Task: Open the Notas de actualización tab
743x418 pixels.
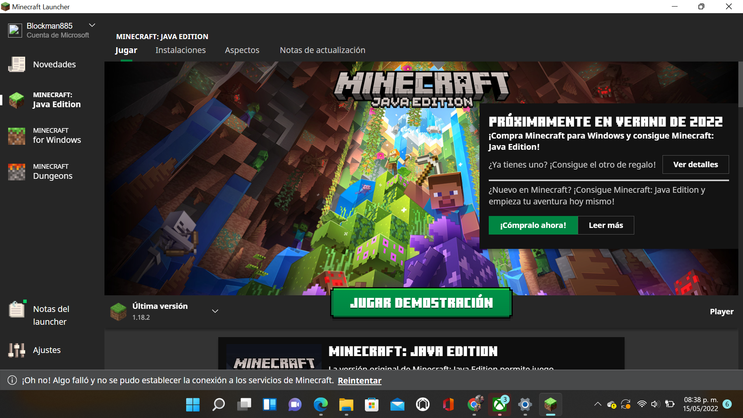Action: point(322,50)
